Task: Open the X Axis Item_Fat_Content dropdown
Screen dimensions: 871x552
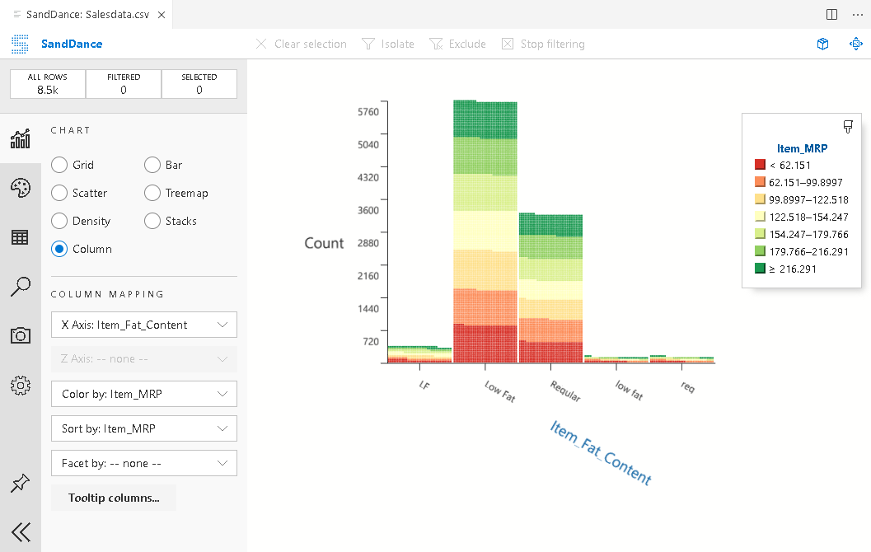Action: coord(144,325)
